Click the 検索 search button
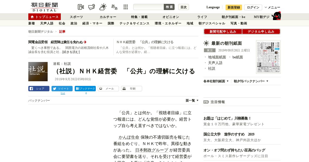 (169, 7)
